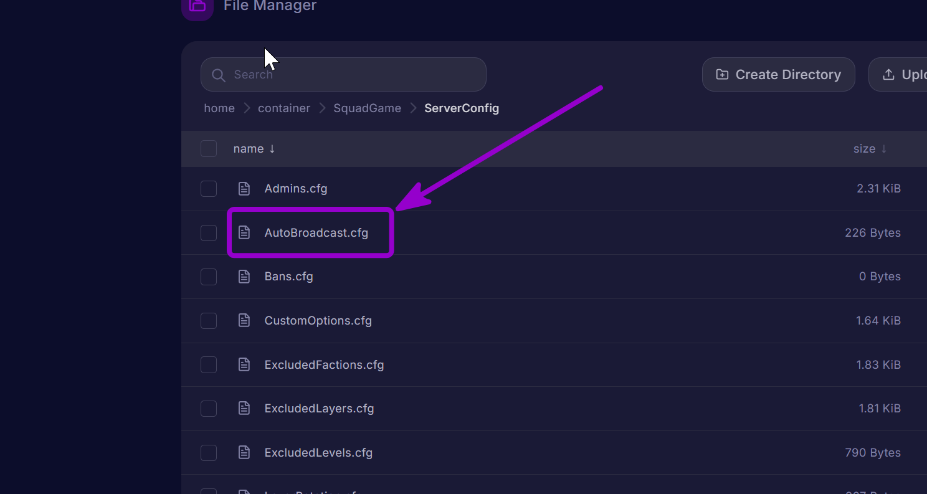This screenshot has height=494, width=927.
Task: Click the 1.83 KiB size value
Action: click(878, 365)
